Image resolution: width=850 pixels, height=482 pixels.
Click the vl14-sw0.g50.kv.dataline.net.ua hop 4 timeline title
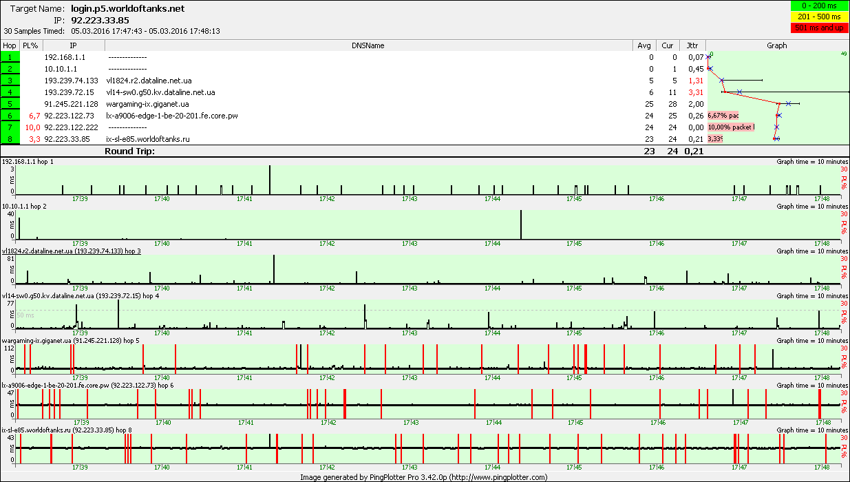81,295
